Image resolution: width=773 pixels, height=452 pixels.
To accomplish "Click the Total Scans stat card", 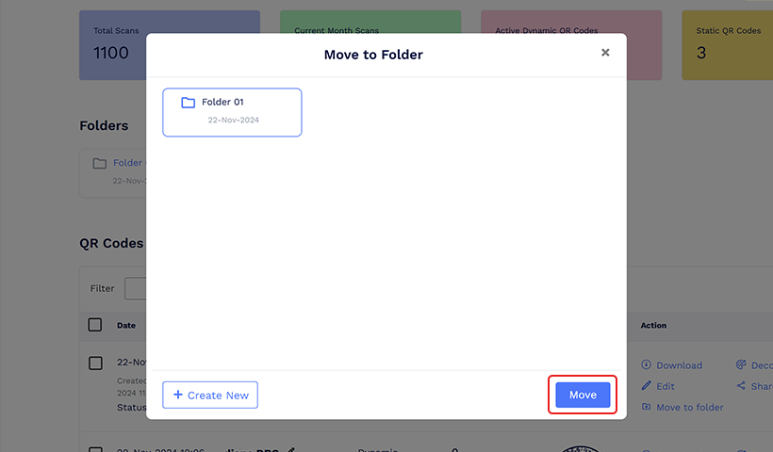I will point(170,45).
